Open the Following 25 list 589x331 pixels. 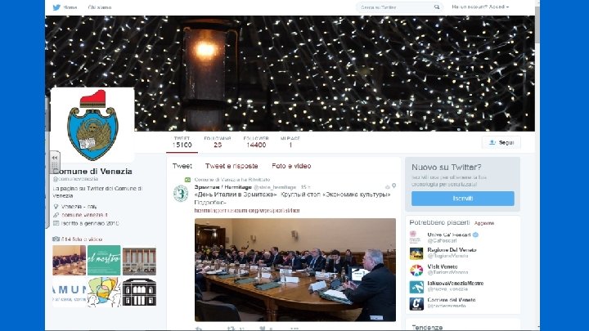click(x=218, y=142)
